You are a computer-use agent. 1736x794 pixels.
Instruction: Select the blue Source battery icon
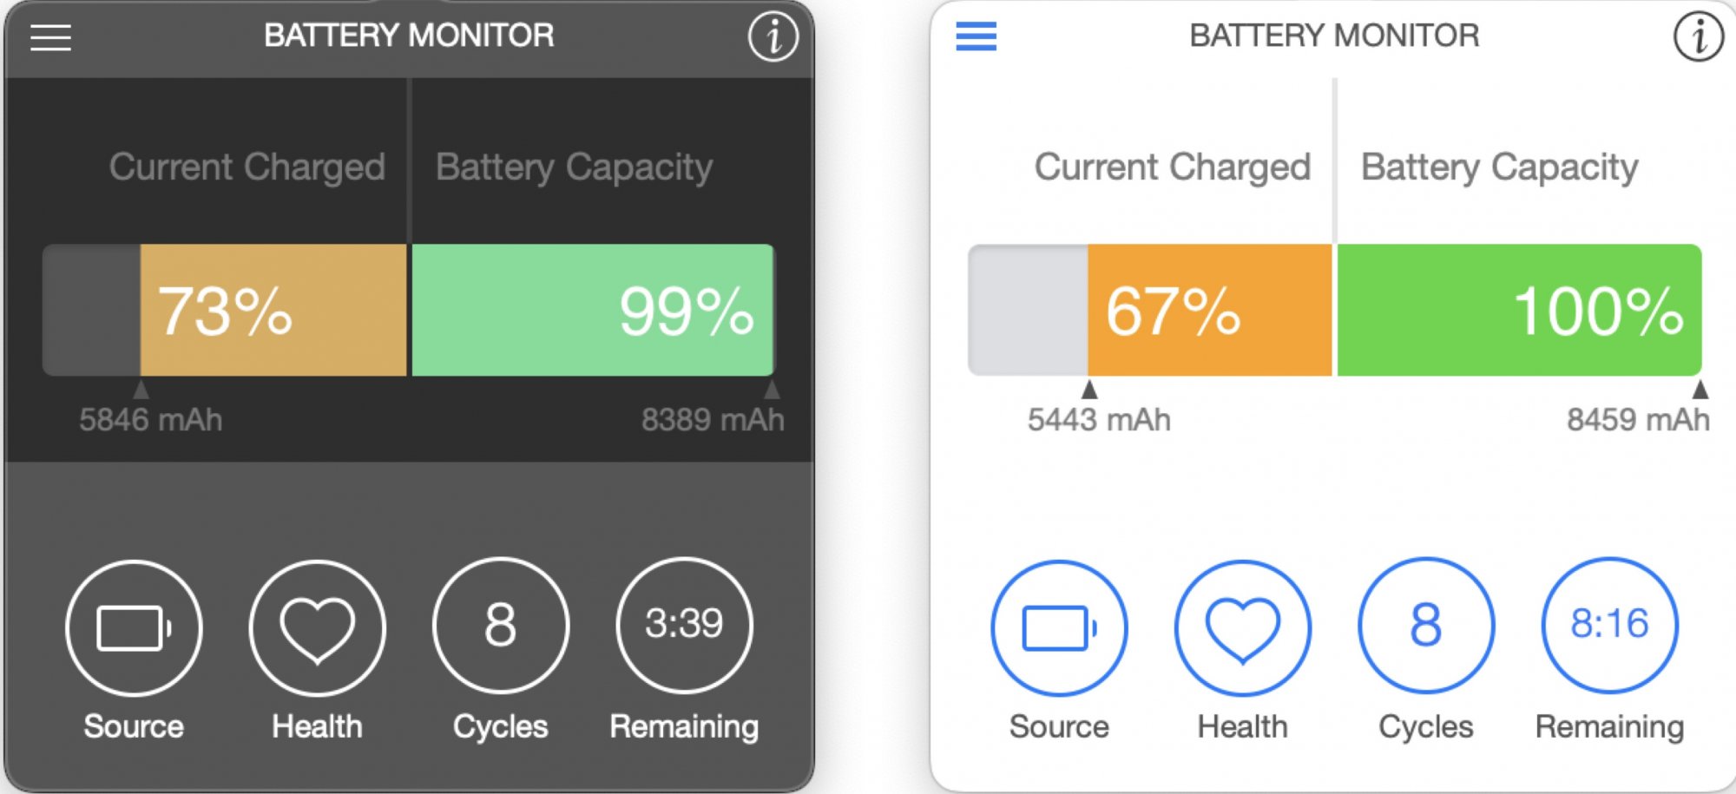1059,627
